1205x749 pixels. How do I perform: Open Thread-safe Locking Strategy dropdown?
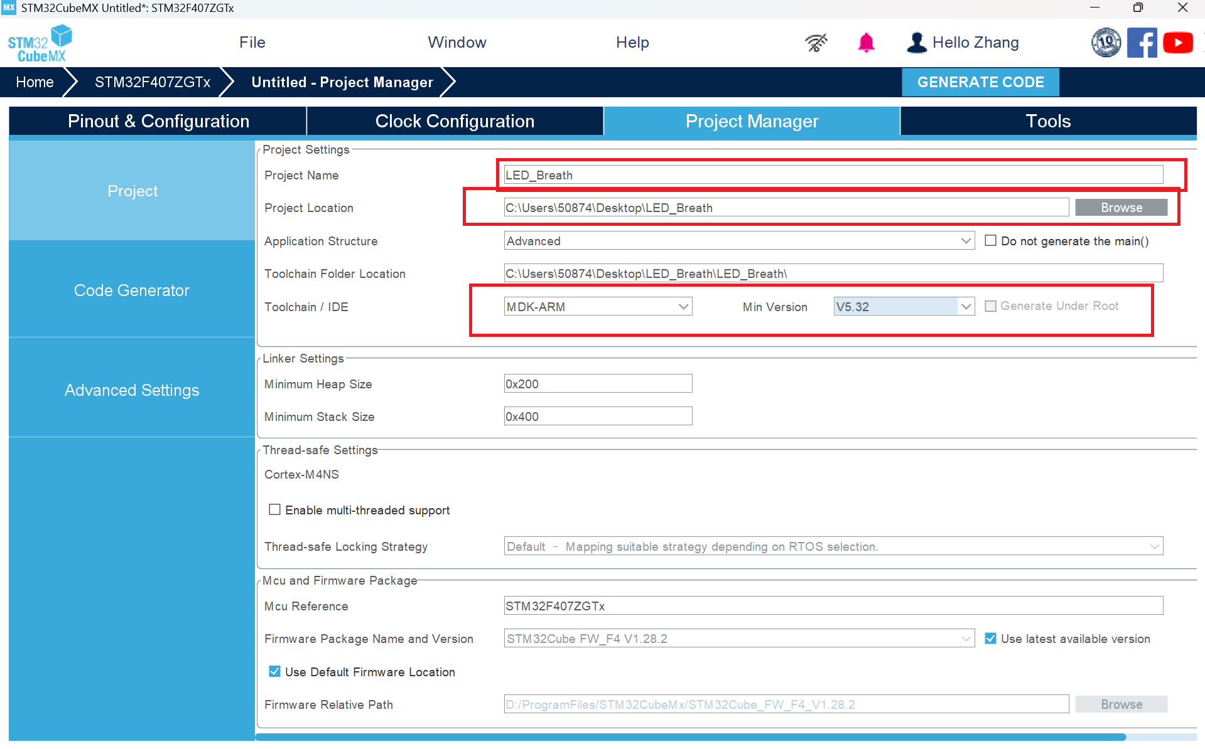(x=833, y=546)
